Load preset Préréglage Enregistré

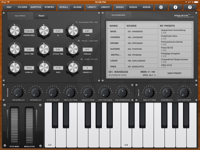coord(175,55)
